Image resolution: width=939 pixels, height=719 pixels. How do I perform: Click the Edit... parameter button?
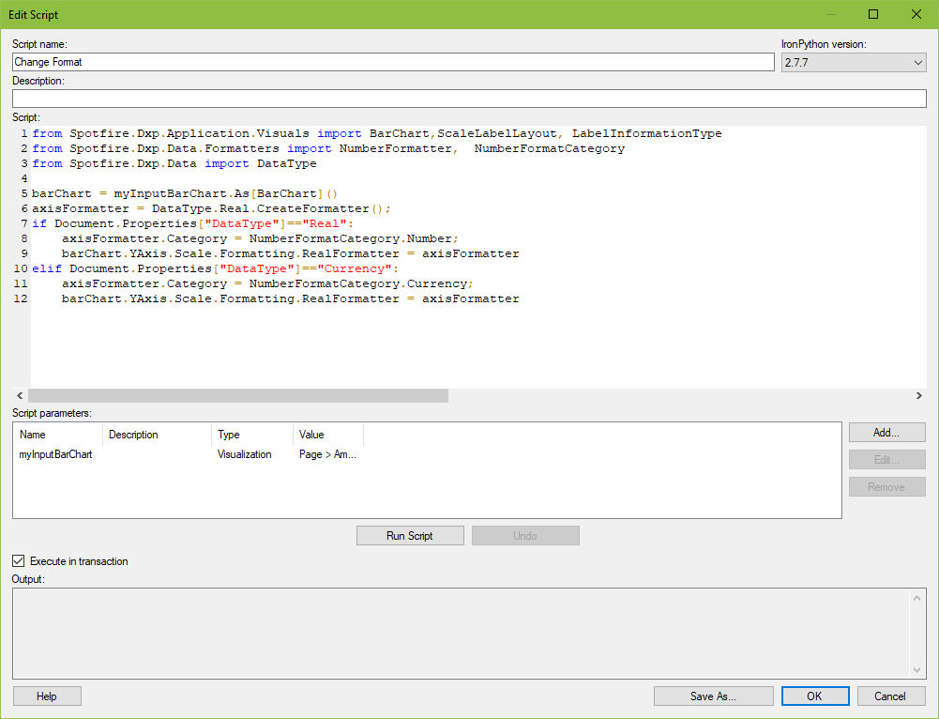click(886, 459)
